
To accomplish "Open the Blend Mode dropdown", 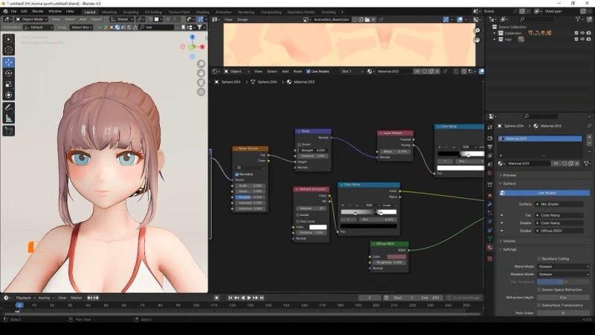I will pos(563,266).
